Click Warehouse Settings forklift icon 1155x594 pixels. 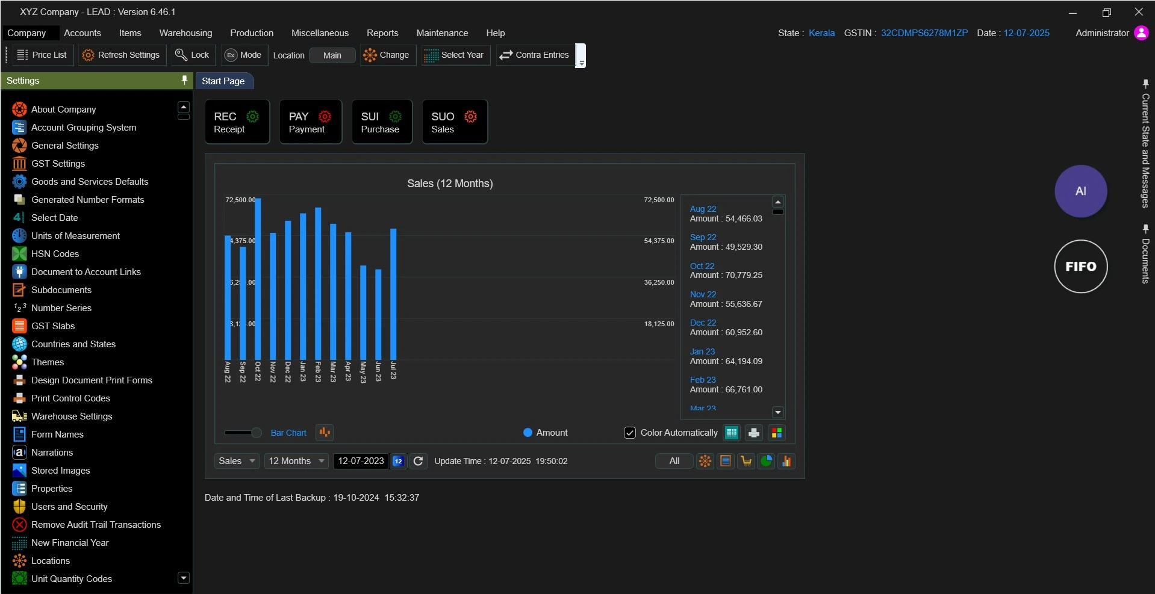pos(20,416)
